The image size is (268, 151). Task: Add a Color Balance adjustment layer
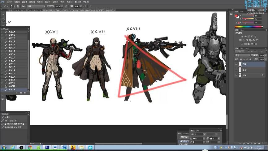pos(244,40)
